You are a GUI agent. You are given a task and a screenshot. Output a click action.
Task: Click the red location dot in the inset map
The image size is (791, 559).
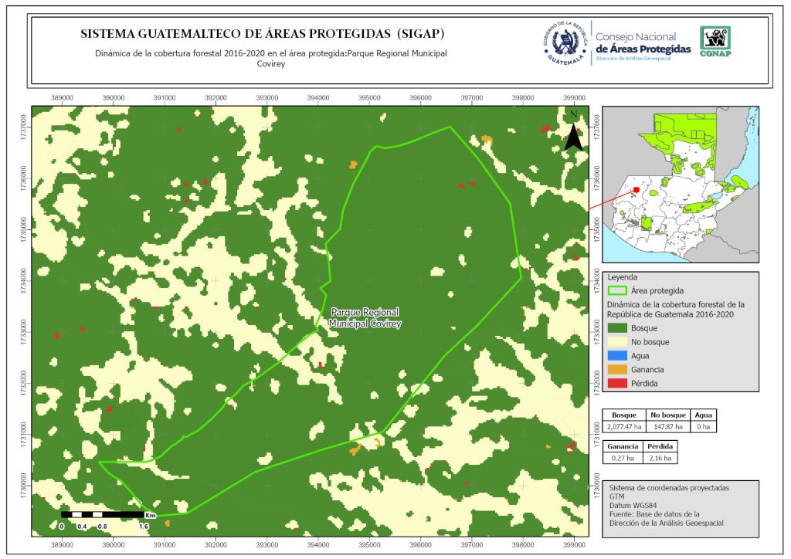[x=635, y=188]
